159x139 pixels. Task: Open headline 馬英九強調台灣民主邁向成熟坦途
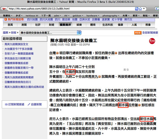[24, 87]
